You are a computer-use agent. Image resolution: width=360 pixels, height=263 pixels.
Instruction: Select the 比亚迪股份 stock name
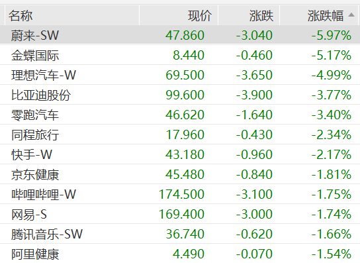[41, 95]
